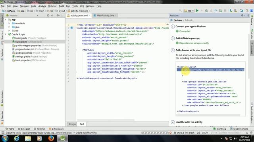Click the Firebase breadcrumb link
254x142 pixels.
coord(178,20)
